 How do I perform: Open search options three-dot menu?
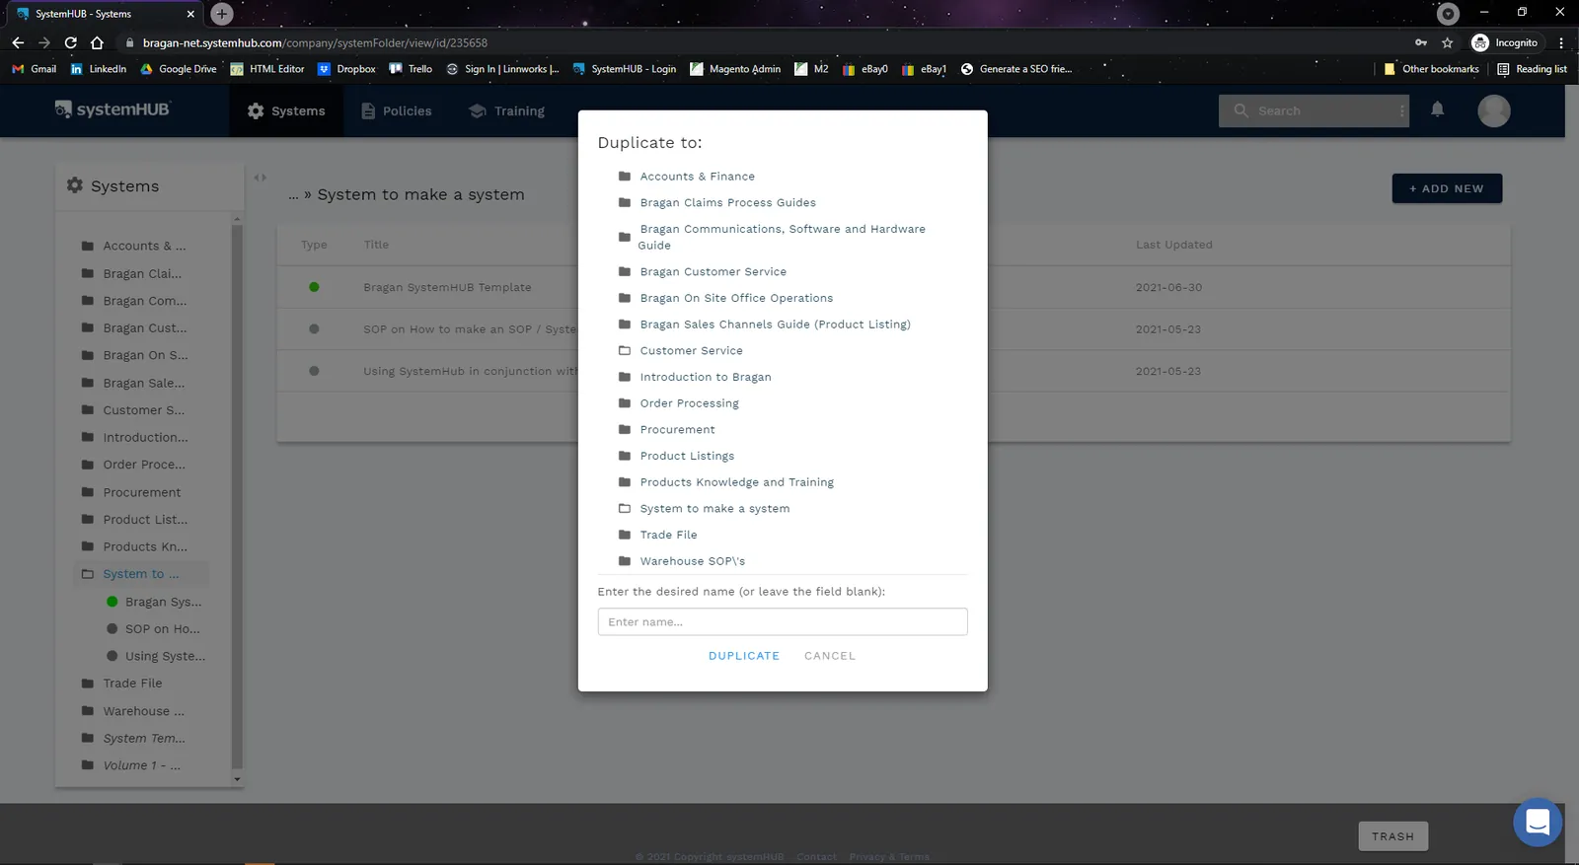click(1401, 111)
